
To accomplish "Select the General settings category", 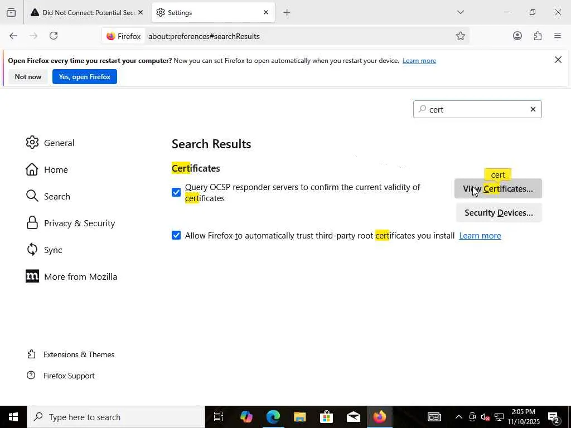I will coord(59,143).
